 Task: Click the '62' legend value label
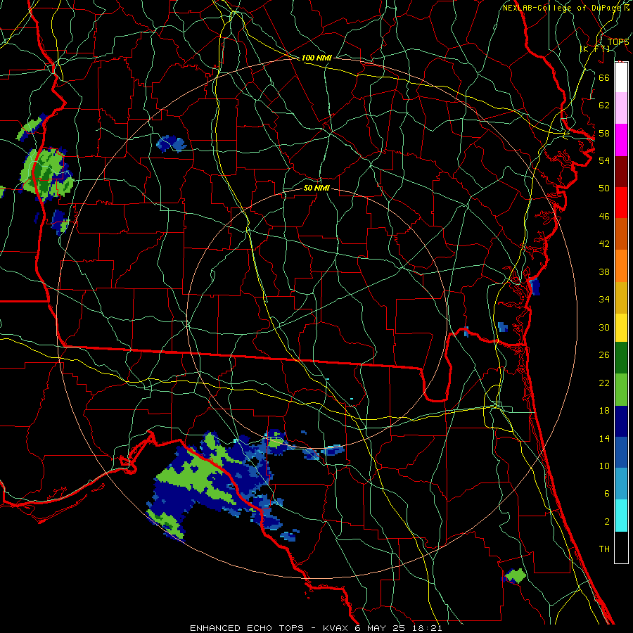[x=604, y=105]
